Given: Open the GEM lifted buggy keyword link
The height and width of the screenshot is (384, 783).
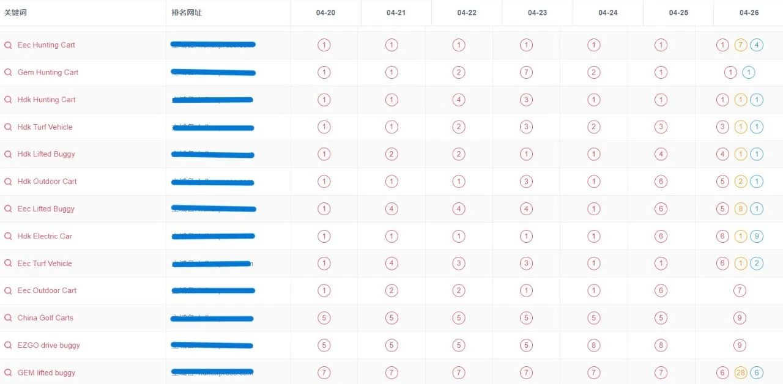Looking at the screenshot, I should tap(46, 373).
